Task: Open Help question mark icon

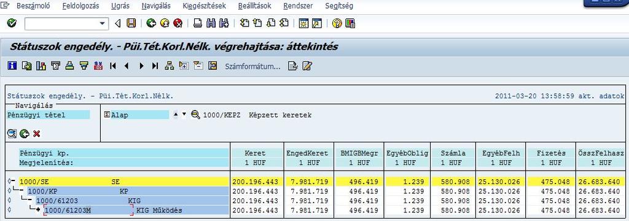Action: 337,24
